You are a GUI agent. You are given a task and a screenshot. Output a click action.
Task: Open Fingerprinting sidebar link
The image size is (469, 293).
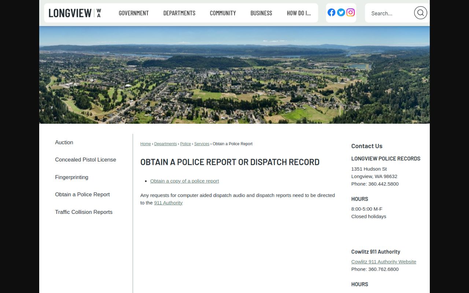(x=71, y=177)
